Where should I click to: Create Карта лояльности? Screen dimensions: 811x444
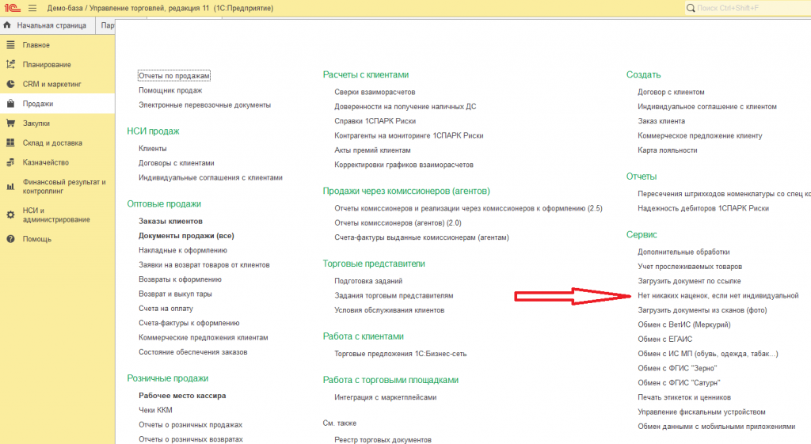[667, 150]
